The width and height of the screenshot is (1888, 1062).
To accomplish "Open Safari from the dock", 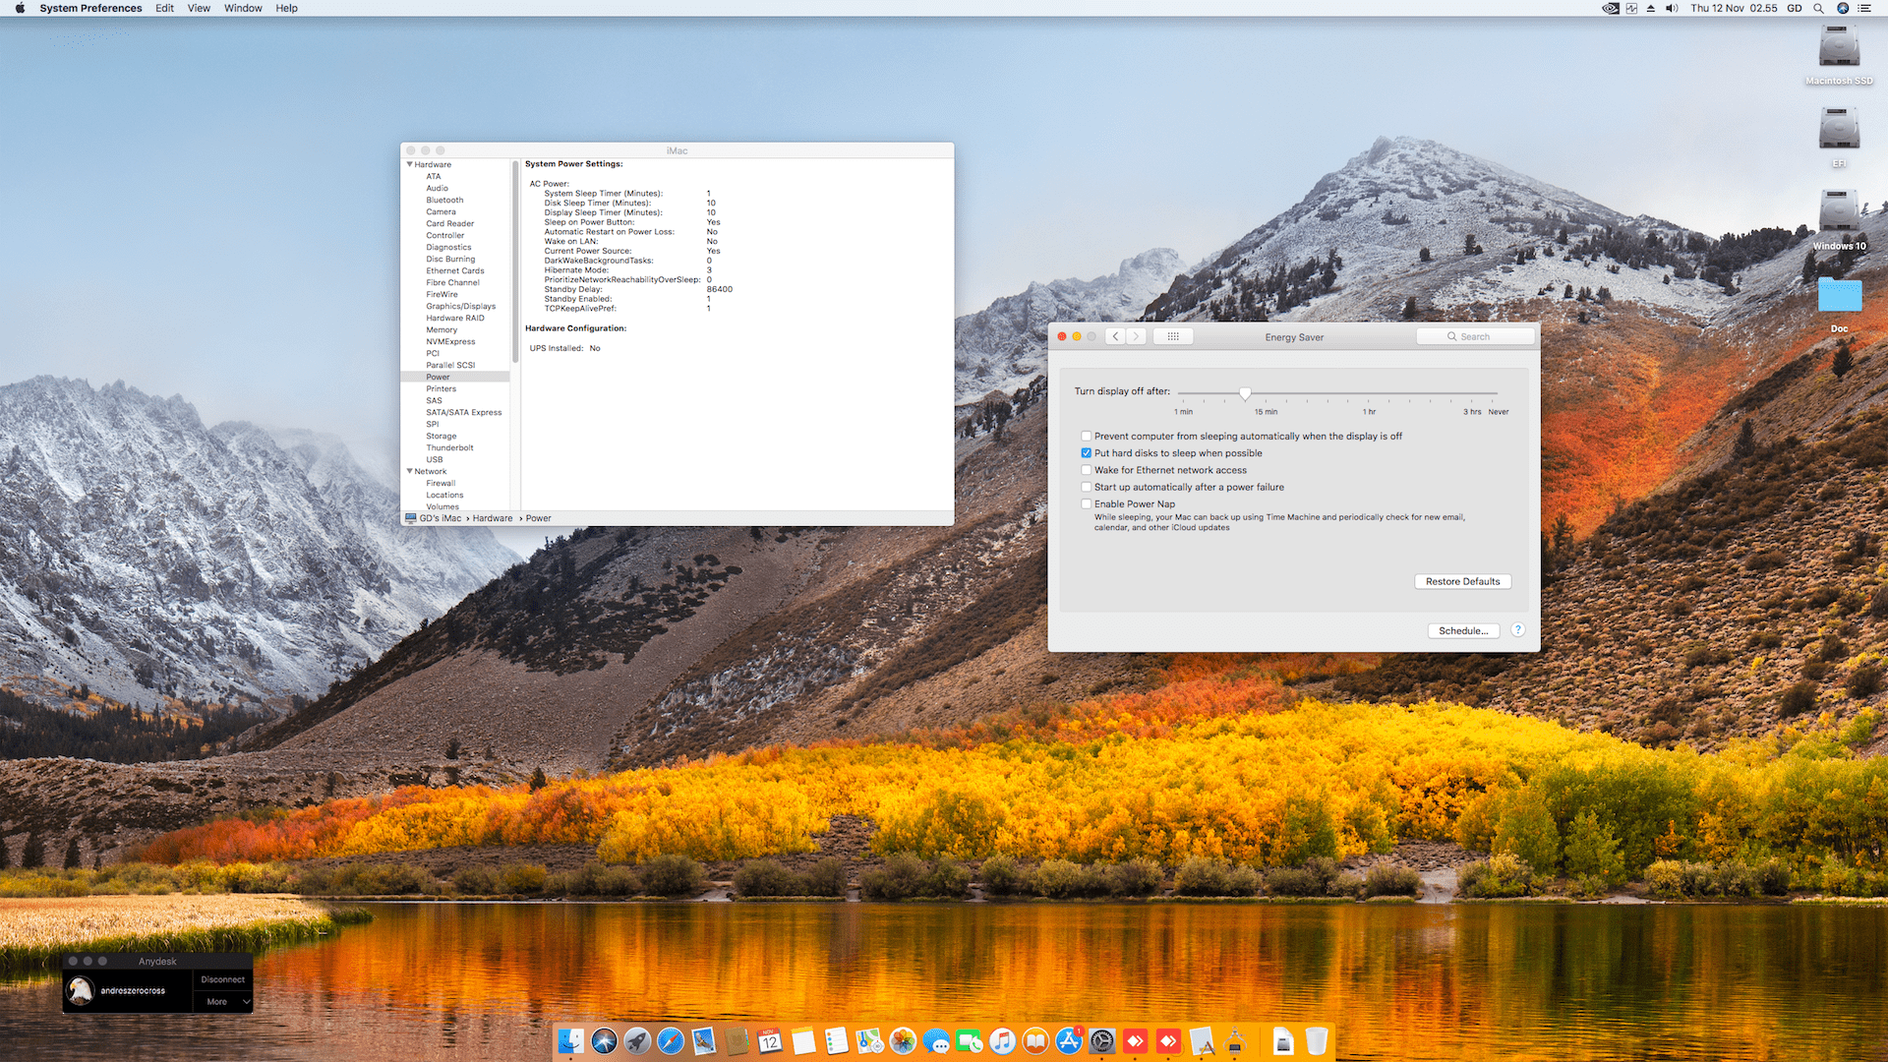I will 671,1040.
